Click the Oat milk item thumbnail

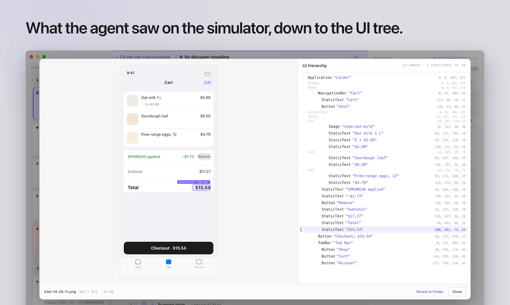(132, 101)
